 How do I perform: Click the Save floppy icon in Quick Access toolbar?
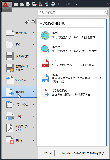(x=28, y=4)
